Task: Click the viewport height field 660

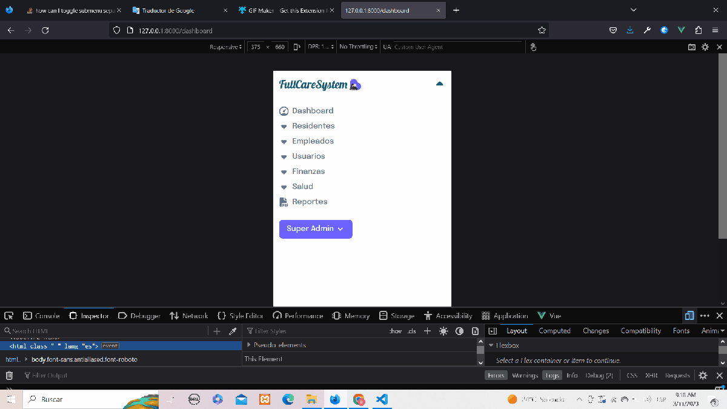Action: click(279, 47)
